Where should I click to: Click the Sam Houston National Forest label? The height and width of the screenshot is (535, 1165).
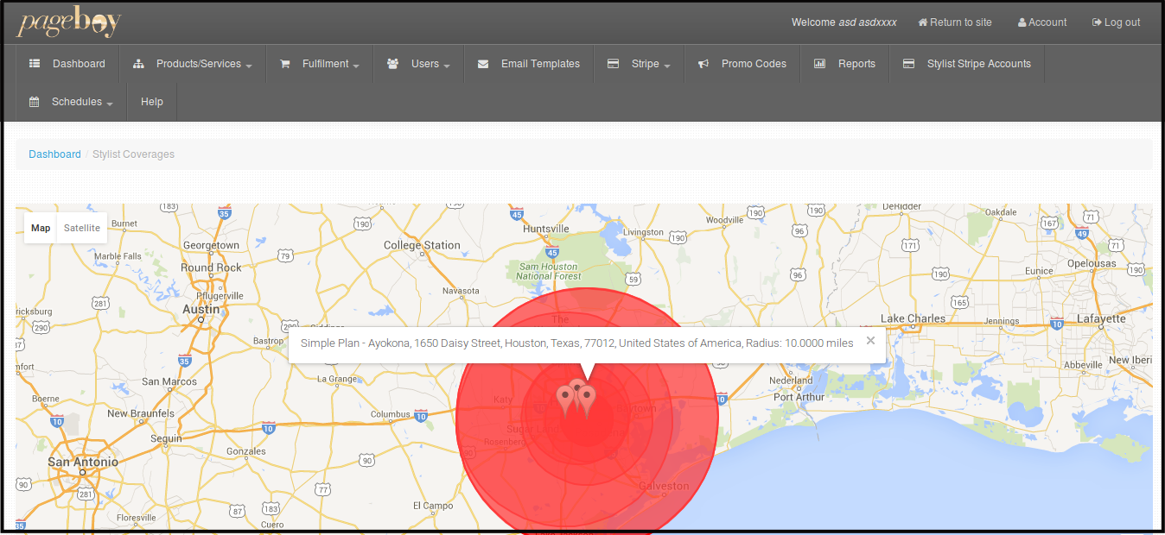tap(549, 271)
